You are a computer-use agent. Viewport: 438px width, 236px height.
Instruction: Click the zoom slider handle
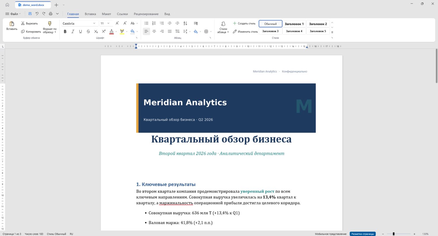coord(394,234)
